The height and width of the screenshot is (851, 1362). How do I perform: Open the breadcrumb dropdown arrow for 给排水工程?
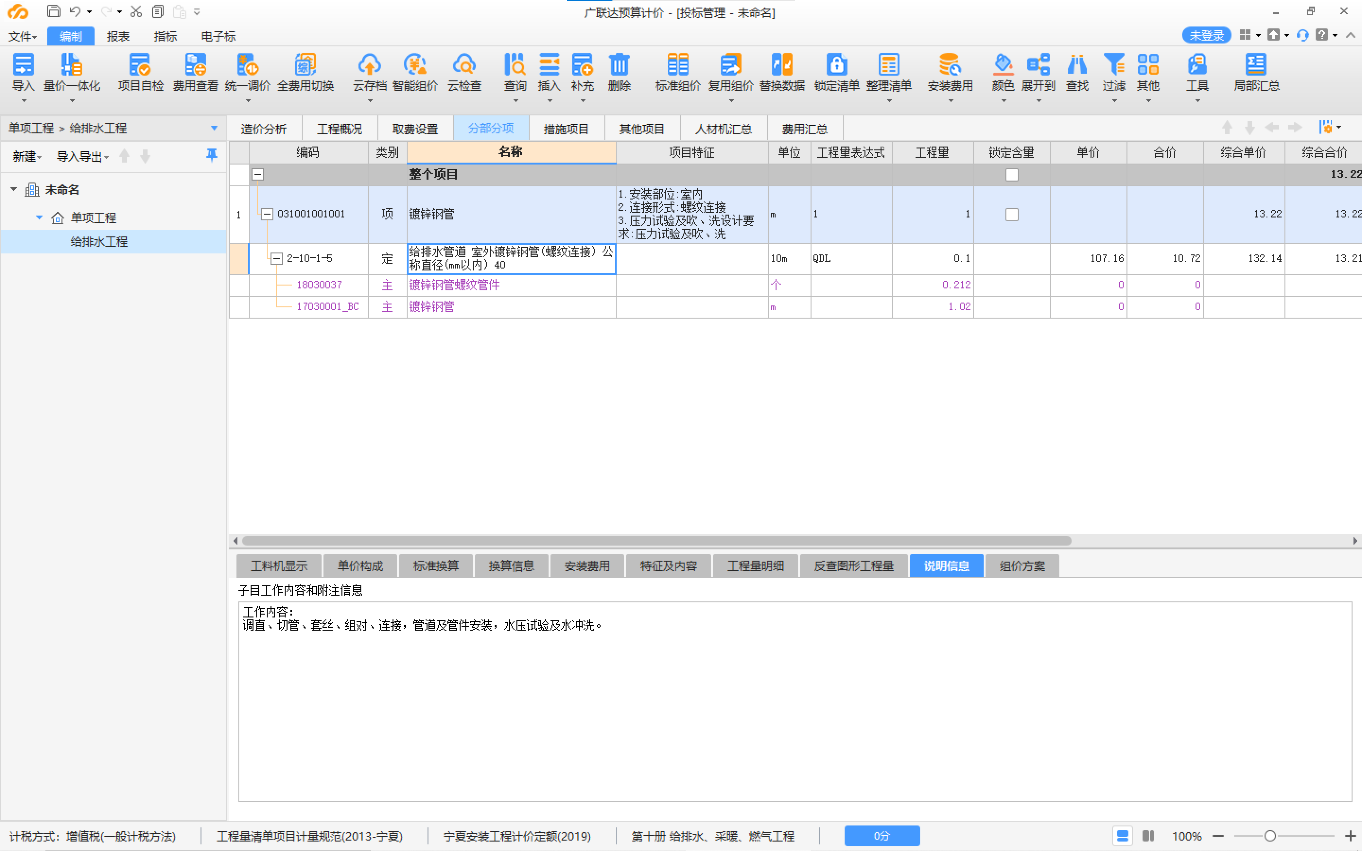214,128
